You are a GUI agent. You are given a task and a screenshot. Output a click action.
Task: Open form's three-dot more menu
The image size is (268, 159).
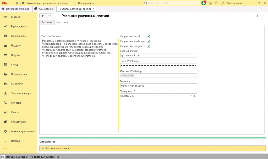pos(257,16)
